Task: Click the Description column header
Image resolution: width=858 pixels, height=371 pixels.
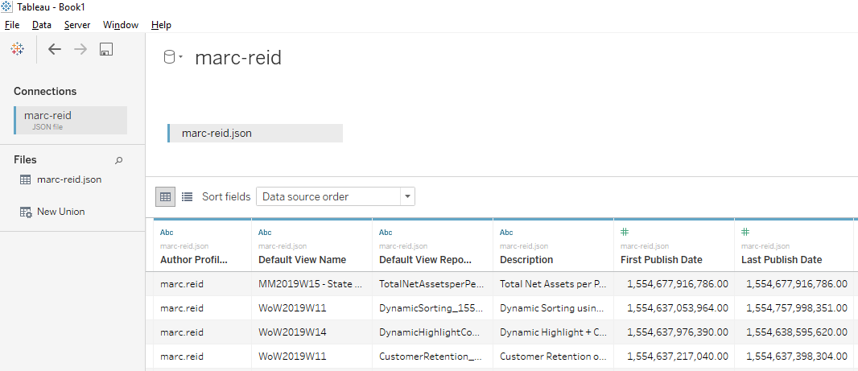Action: click(x=526, y=260)
